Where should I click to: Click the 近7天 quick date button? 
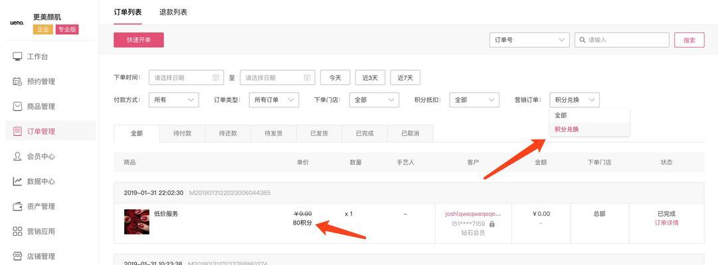405,78
